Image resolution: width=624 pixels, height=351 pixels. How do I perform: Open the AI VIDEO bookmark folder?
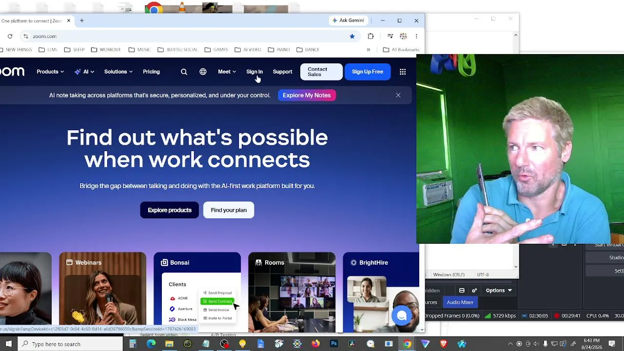click(248, 50)
